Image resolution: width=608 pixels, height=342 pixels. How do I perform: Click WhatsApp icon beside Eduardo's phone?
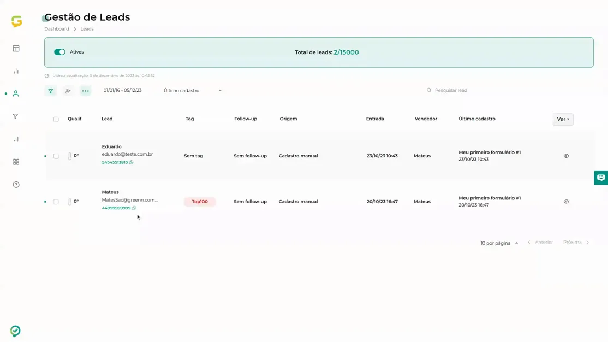(132, 162)
